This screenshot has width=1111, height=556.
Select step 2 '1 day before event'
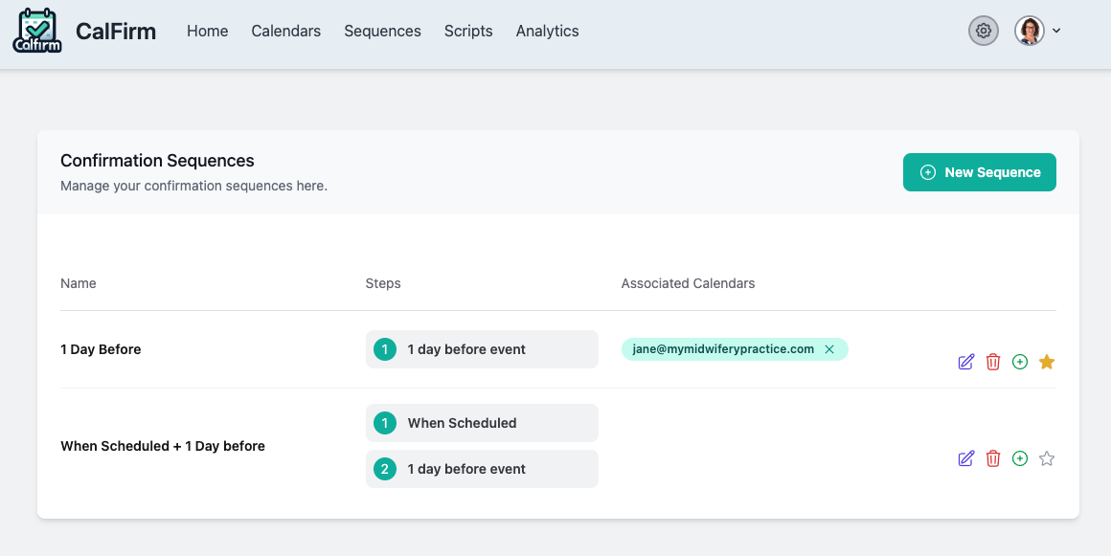click(x=482, y=469)
